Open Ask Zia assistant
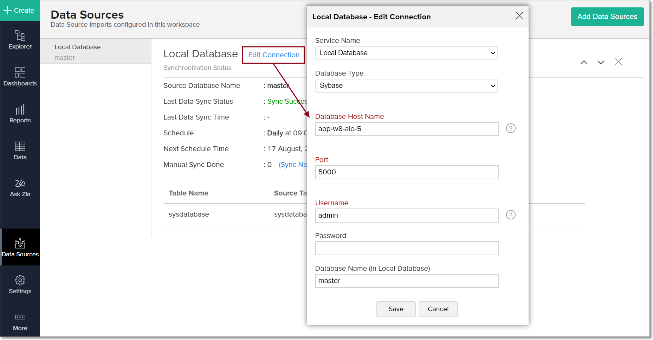The height and width of the screenshot is (340, 653). coord(20,188)
